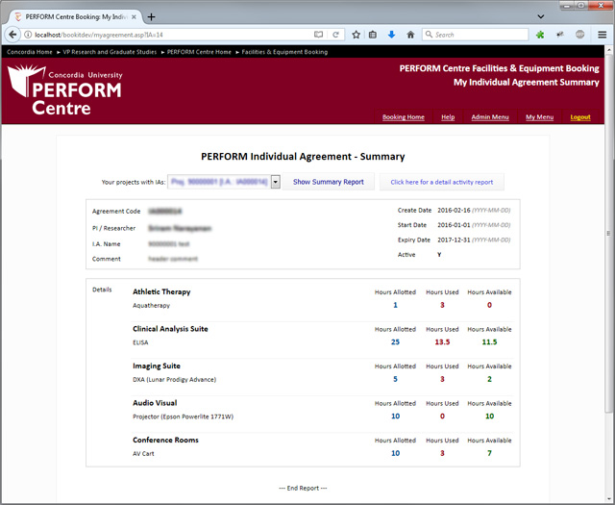Click here for a detail activity report
This screenshot has height=505, width=615.
(441, 182)
